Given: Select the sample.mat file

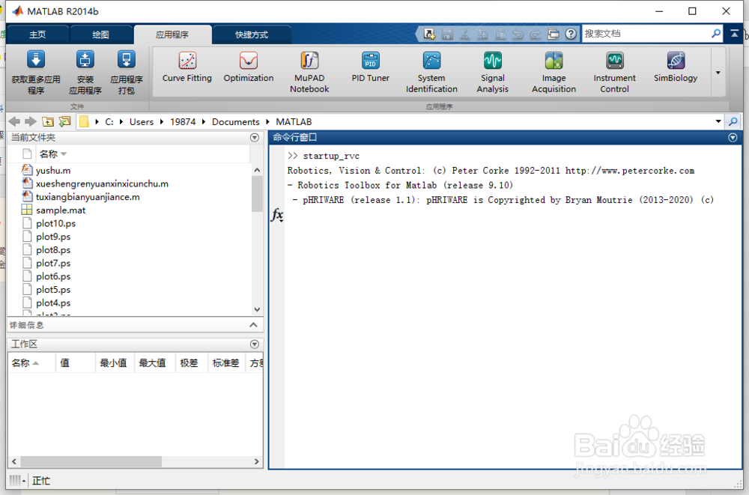Looking at the screenshot, I should 61,210.
